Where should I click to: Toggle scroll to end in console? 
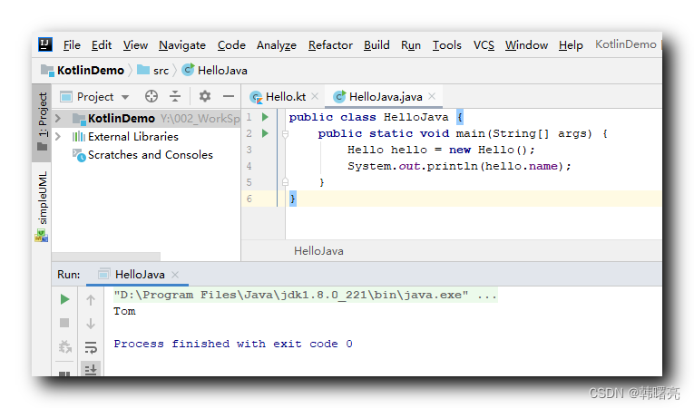[91, 370]
